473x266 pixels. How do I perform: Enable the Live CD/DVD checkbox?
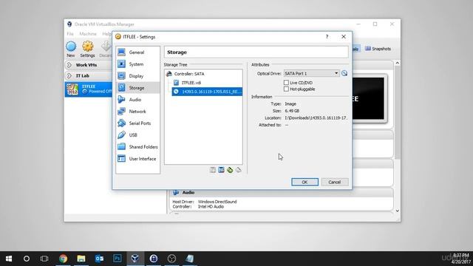pos(286,82)
